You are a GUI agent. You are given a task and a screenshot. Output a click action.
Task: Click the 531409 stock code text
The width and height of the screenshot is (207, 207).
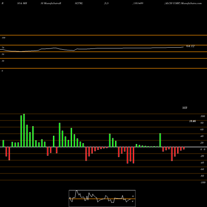(x=139, y=3)
